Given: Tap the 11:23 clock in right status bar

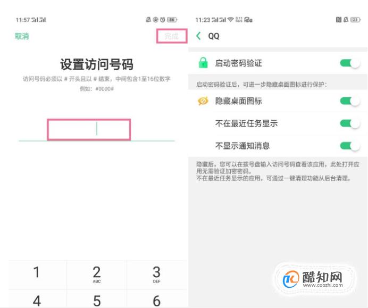Looking at the screenshot, I should (203, 20).
